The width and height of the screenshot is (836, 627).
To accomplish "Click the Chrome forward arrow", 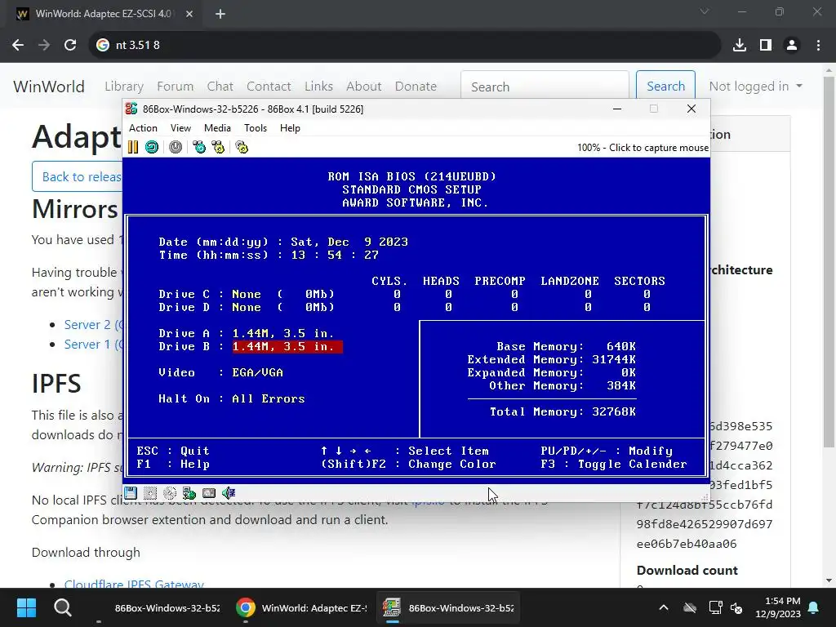I will coord(44,46).
